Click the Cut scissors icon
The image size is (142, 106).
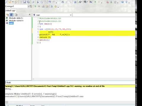pos(38,2)
